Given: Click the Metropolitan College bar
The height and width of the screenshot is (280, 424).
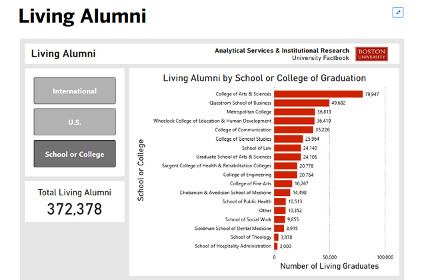Looking at the screenshot, I should [x=294, y=112].
